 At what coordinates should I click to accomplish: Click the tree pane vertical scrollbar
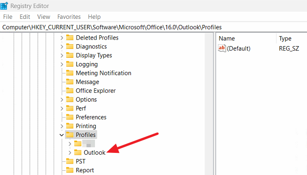[x=208, y=104]
